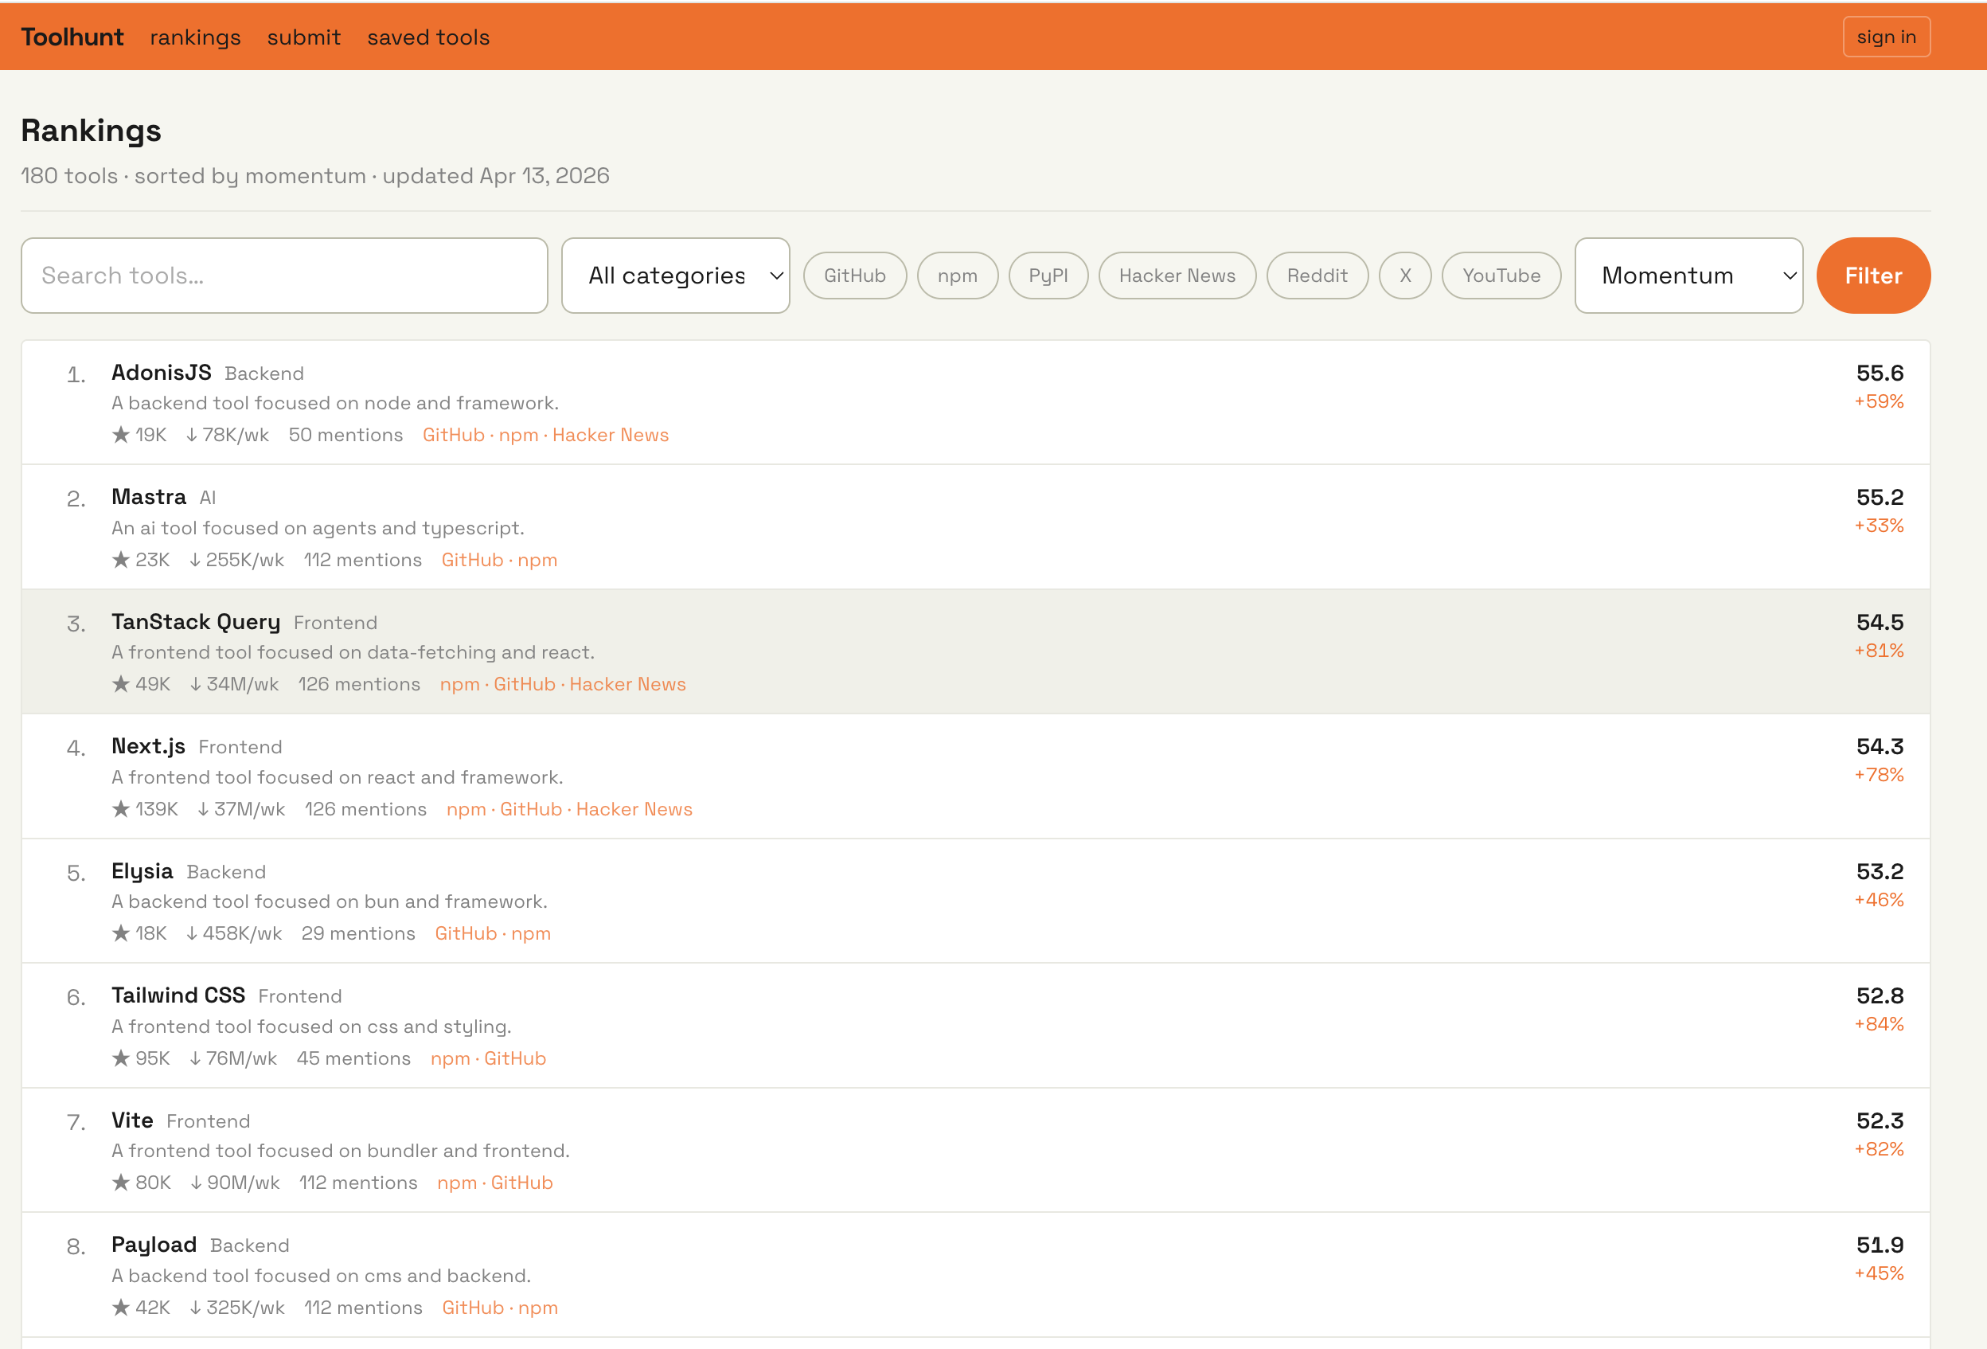Toggle the PyPI source filter chip

tap(1048, 276)
